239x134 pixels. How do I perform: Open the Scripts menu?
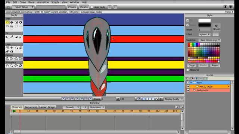coord(55,2)
